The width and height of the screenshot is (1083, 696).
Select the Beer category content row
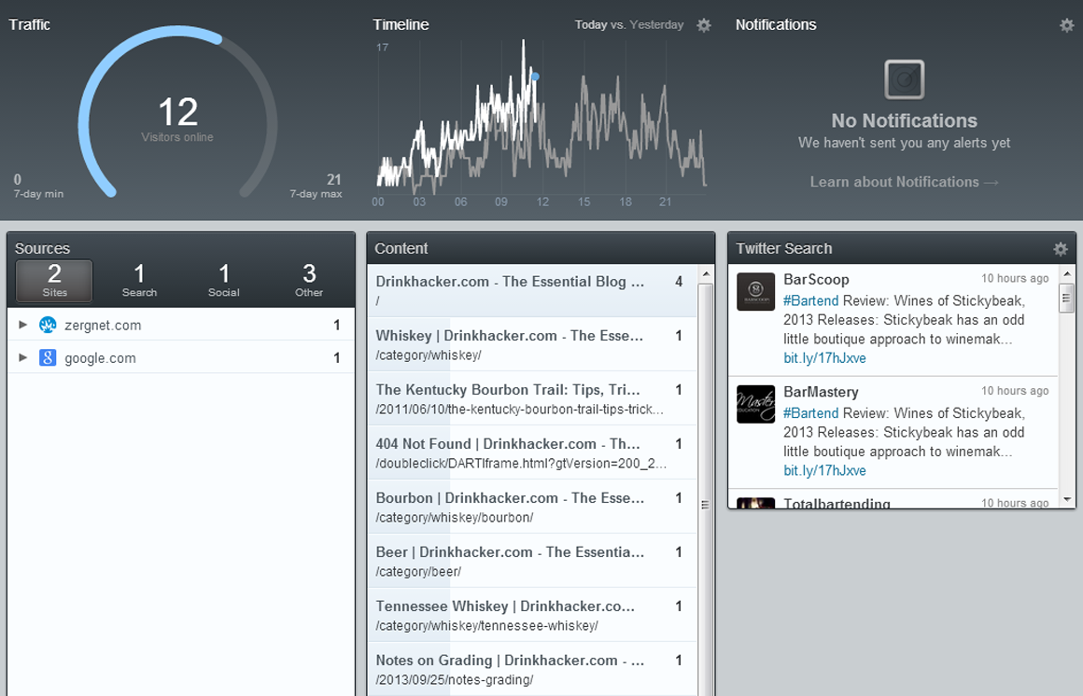click(532, 561)
